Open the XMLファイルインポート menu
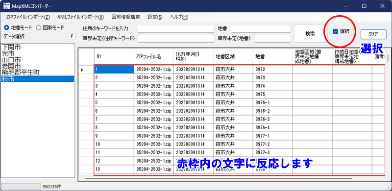The image size is (392, 191). [x=80, y=17]
